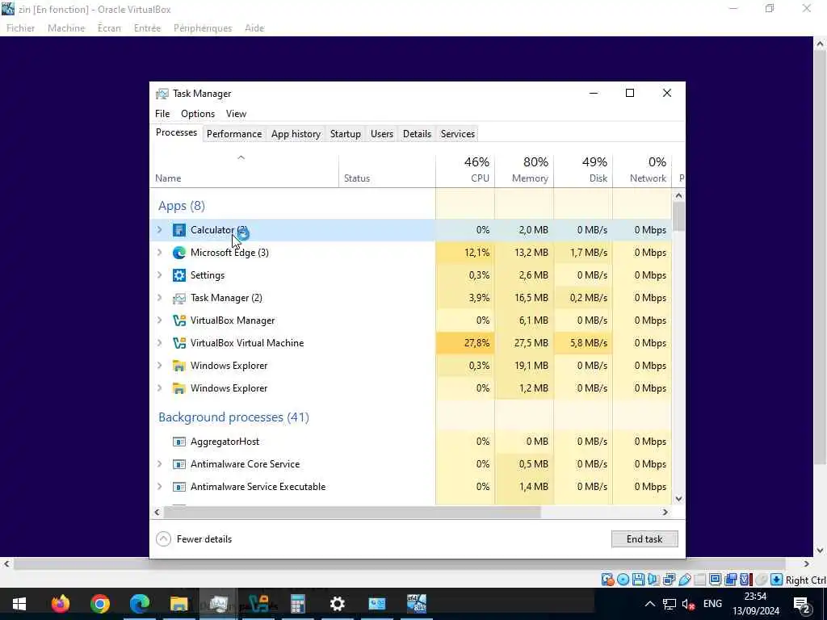This screenshot has width=827, height=620.
Task: Click Task Manager horizontal scrollbar right arrow
Action: (x=665, y=512)
